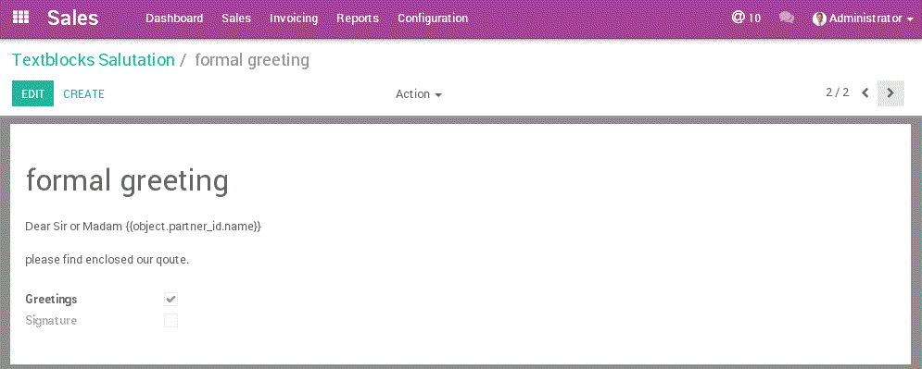922x369 pixels.
Task: Click the Greetings field label
Action: pos(51,300)
